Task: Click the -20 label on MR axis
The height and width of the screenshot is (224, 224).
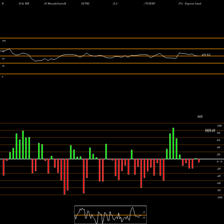Action: pyautogui.click(x=219, y=169)
